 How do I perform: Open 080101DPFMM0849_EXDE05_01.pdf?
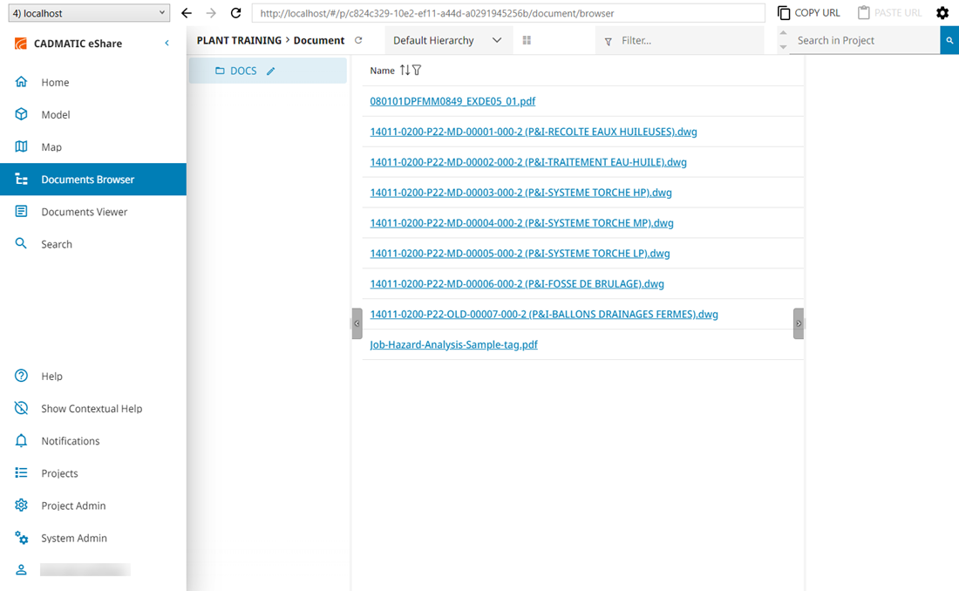click(x=452, y=101)
